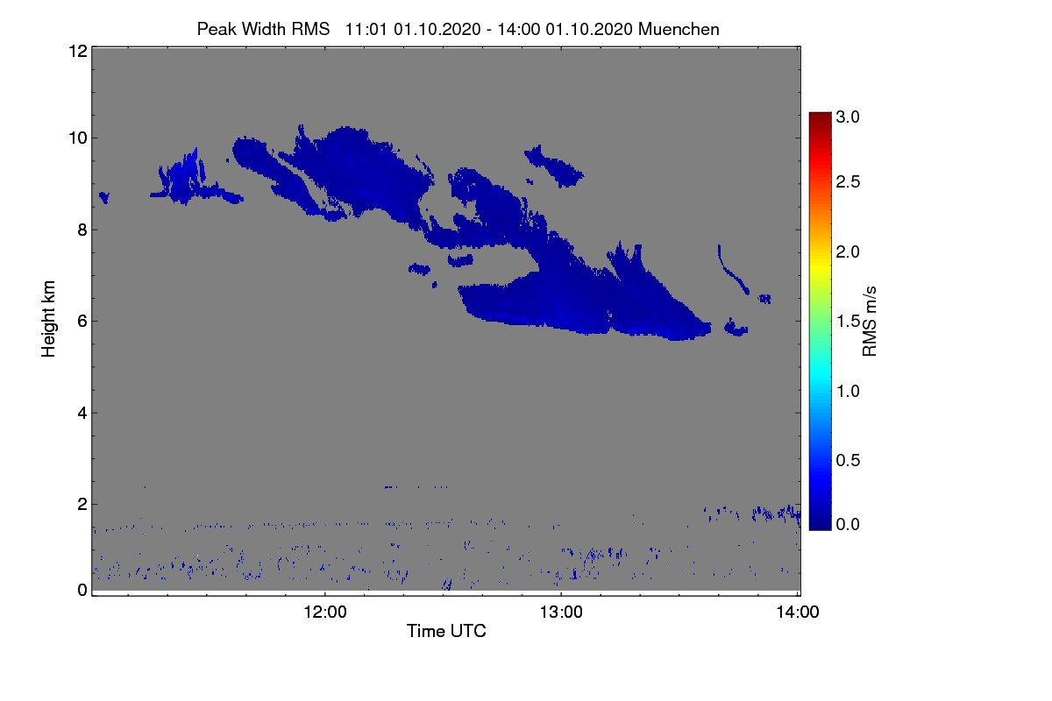Viewport: 1052px width, 701px height.
Task: Click the 'Time UTC' x-axis label
Action: (446, 630)
